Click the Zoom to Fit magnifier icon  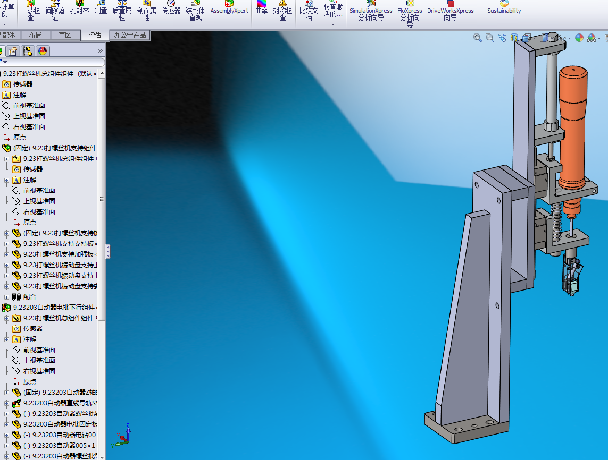coord(477,38)
